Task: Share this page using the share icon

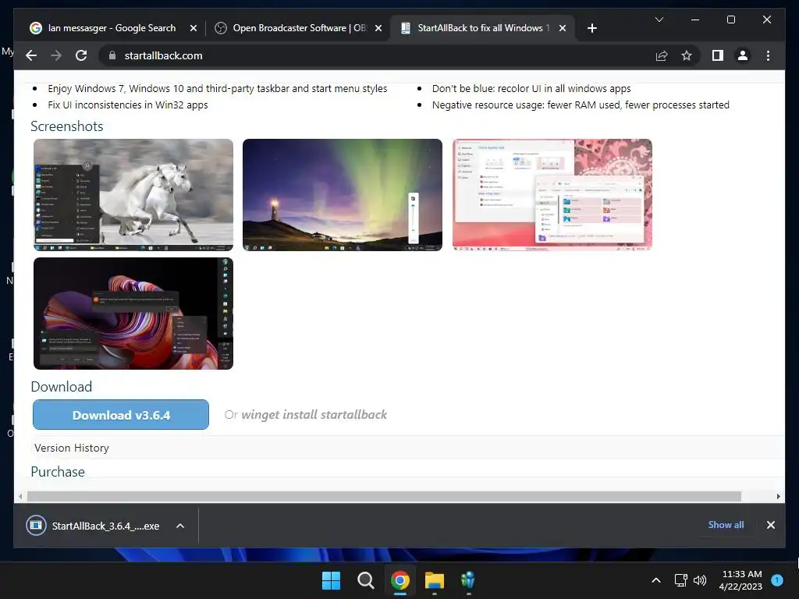Action: 662,55
